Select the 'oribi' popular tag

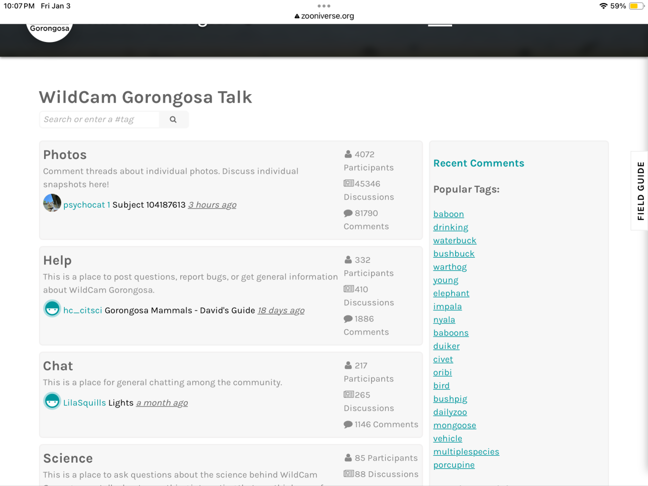(x=442, y=372)
